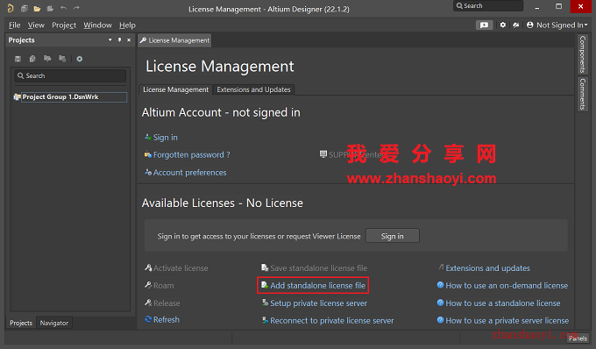The height and width of the screenshot is (349, 596).
Task: Open the Panels button at bottom right
Action: coord(578,338)
